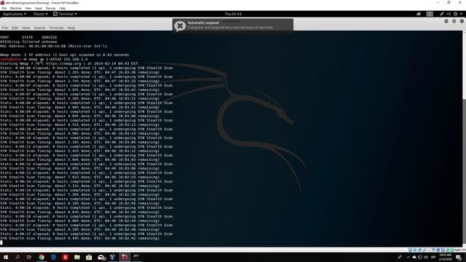Viewport: 466px width, 262px height.
Task: Open Task View in Windows taskbar
Action: (29, 257)
